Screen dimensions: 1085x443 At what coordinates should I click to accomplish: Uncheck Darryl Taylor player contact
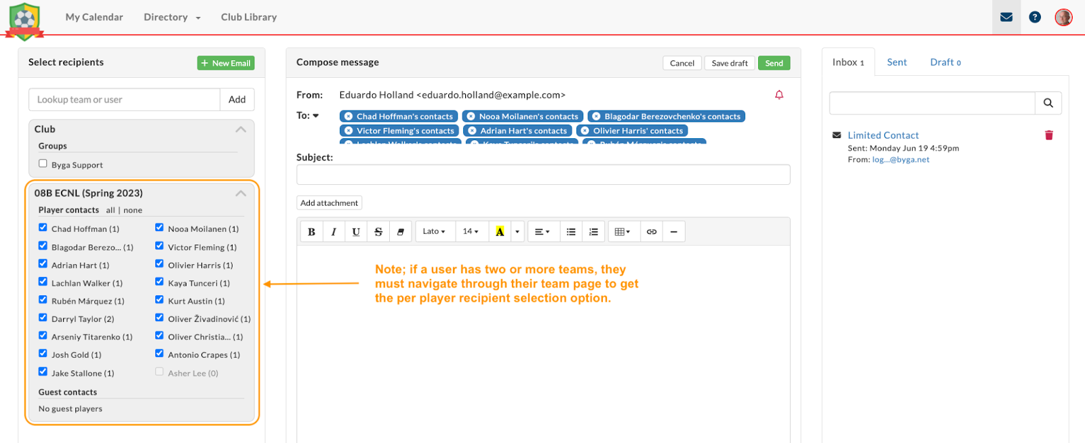point(43,318)
